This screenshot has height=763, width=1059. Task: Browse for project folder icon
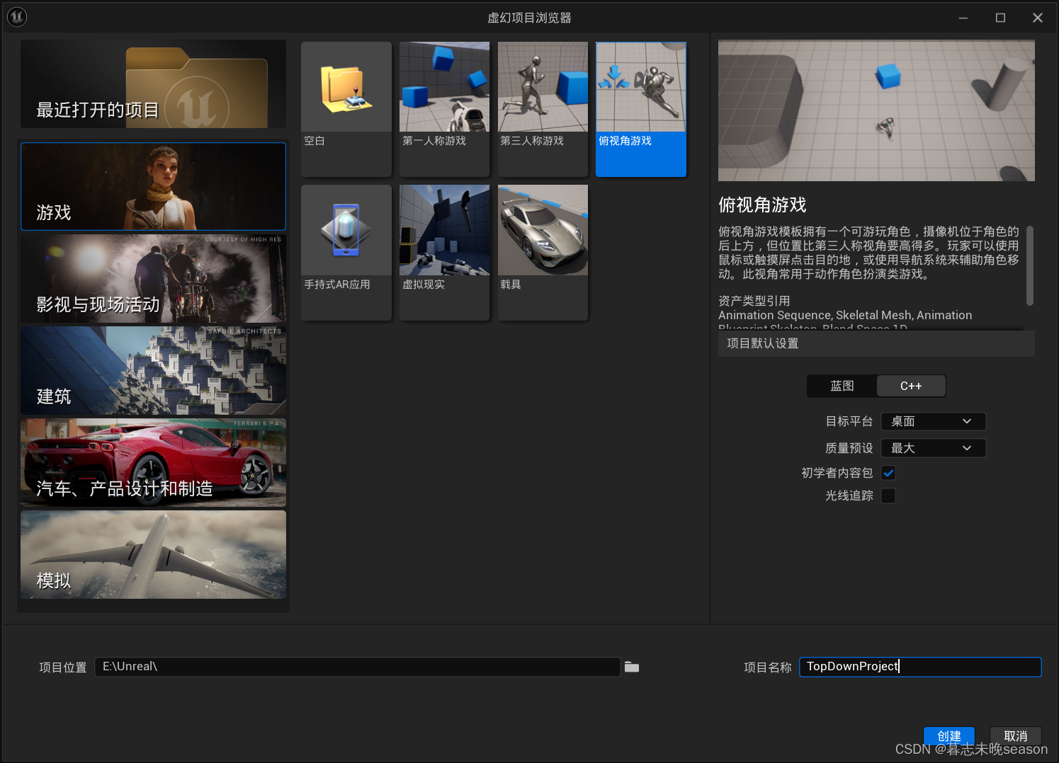coord(632,667)
